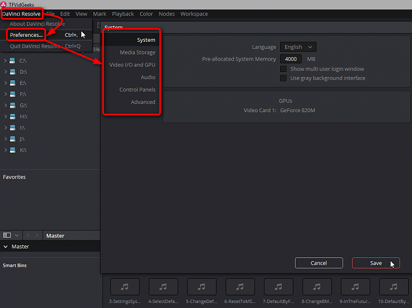Select audio clip 5-ChangeDef thumbnail
The width and height of the screenshot is (412, 308).
(x=202, y=287)
